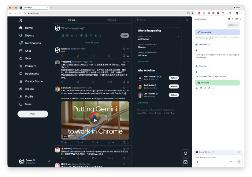
Task: Open Articles in the X sidebar
Action: click(27, 89)
